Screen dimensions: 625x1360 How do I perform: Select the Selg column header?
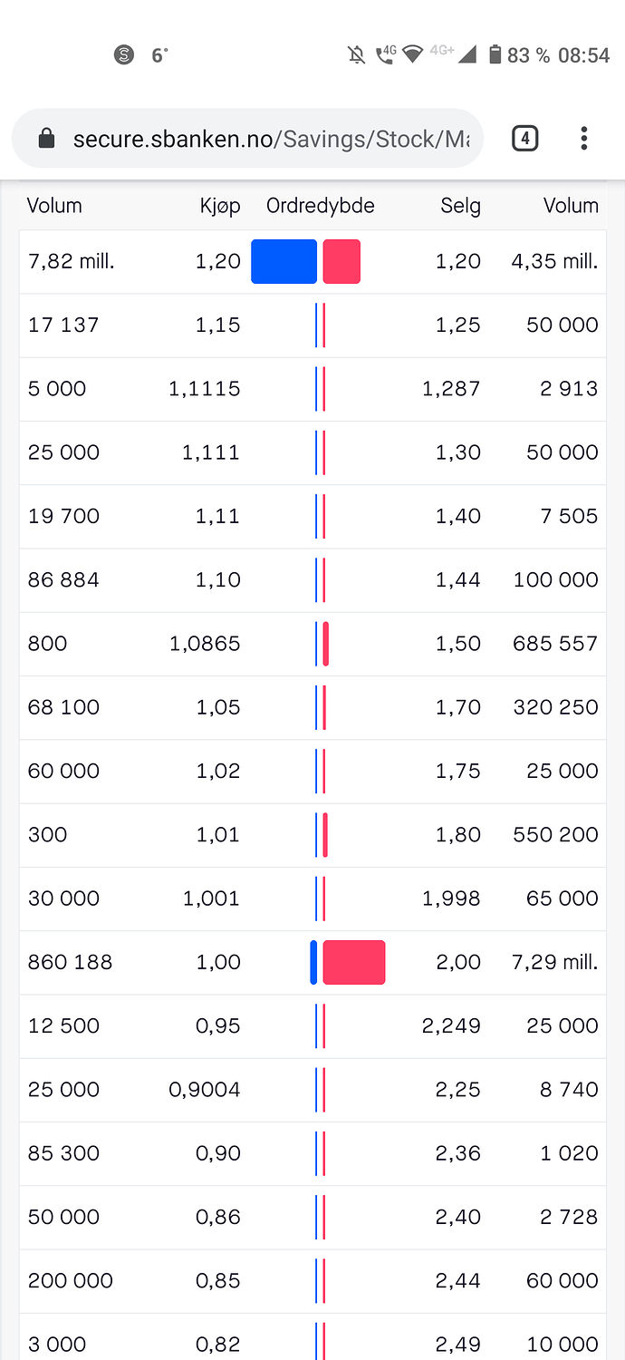pyautogui.click(x=460, y=206)
